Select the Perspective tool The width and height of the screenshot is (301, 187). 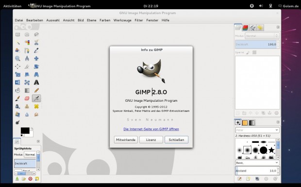36,75
